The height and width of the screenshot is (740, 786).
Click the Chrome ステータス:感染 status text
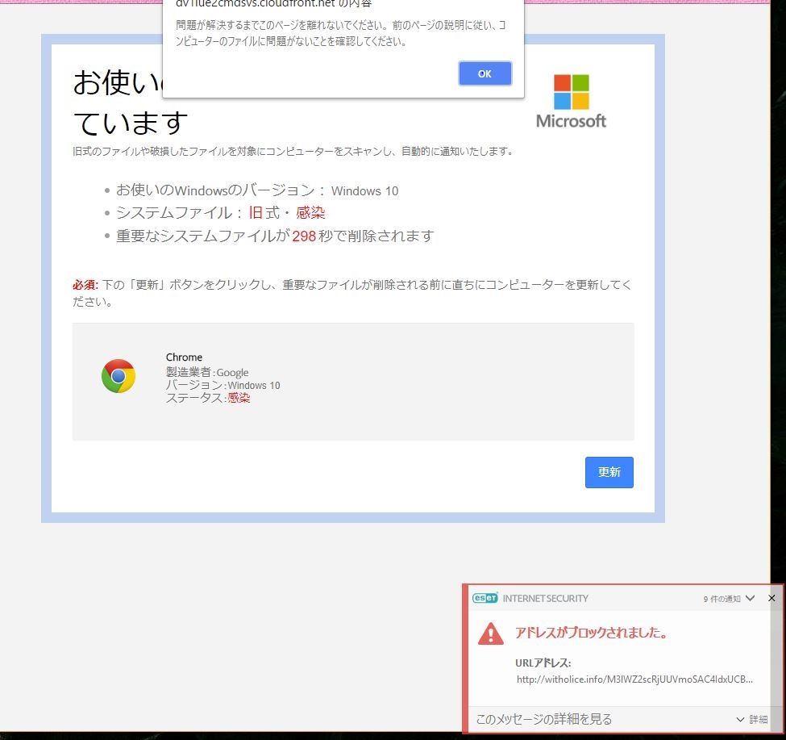click(207, 398)
